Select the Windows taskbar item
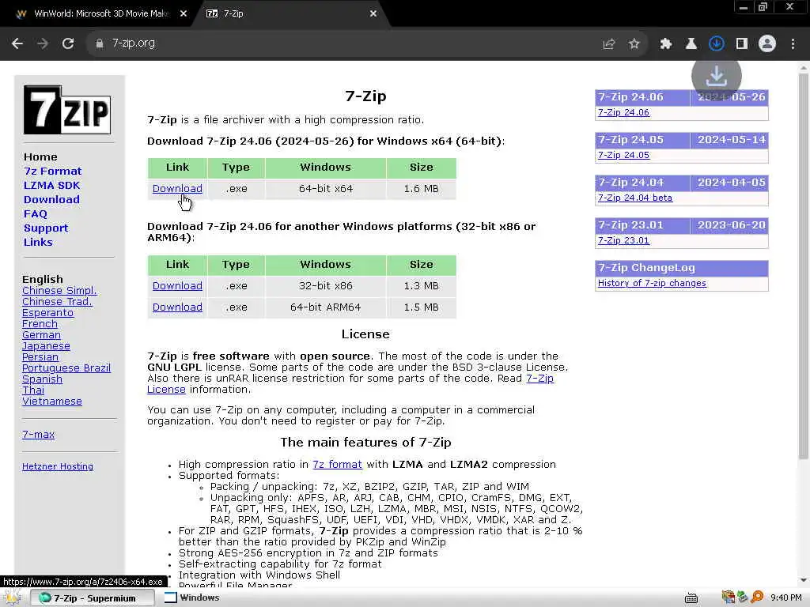 coord(192,598)
